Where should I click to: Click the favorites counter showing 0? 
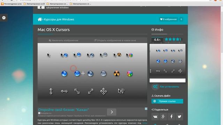(181, 19)
